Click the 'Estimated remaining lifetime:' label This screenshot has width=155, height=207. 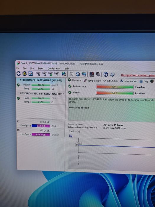(x=82, y=127)
